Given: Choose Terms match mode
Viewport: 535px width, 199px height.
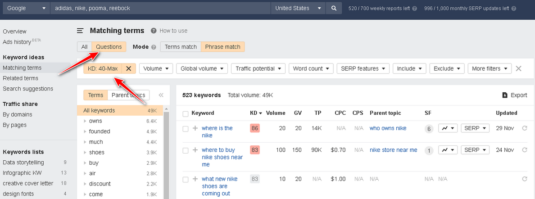Looking at the screenshot, I should (181, 47).
